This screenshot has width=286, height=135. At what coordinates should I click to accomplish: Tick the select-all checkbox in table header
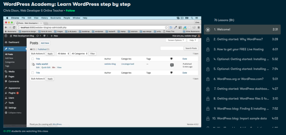[33, 59]
